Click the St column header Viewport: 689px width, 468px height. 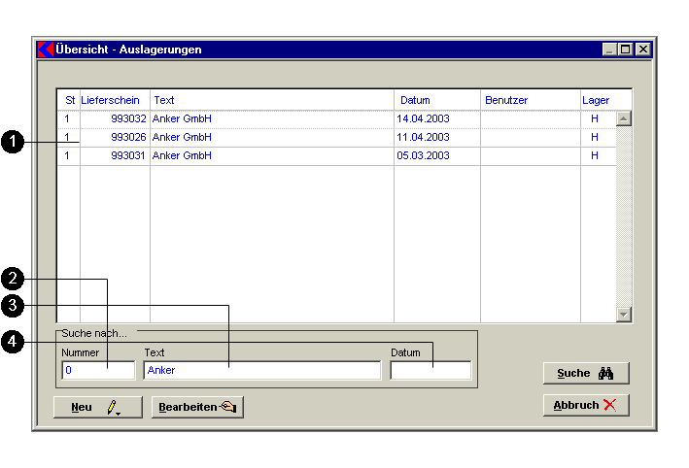[x=70, y=100]
